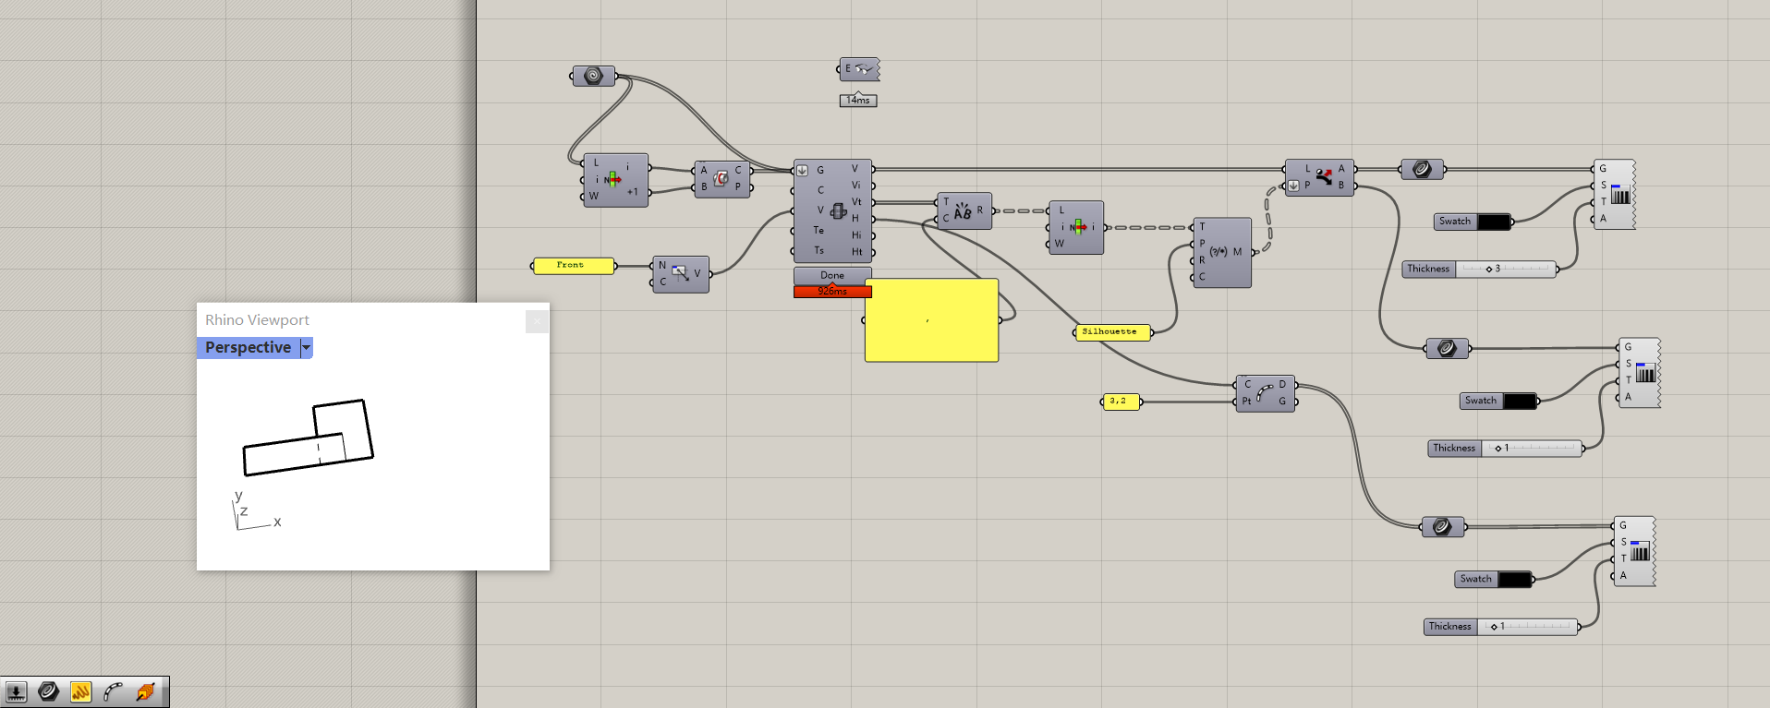The width and height of the screenshot is (1770, 708).
Task: Select the (?/*) match text component
Action: click(1221, 252)
